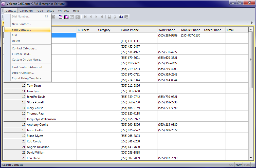Viewport: 256px width, 168px height.
Task: Click the Cut scissors icon
Action: [x=115, y=17]
